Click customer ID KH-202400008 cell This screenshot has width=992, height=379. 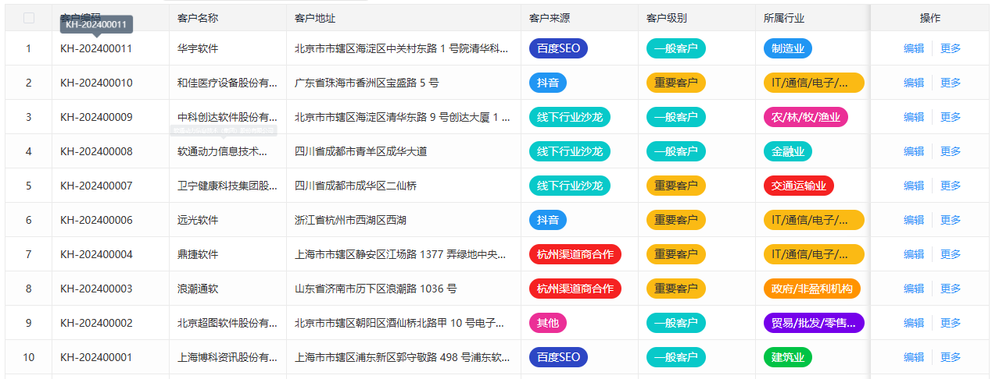[96, 151]
